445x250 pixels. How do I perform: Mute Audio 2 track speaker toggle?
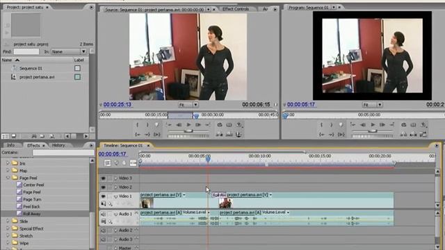point(103,231)
